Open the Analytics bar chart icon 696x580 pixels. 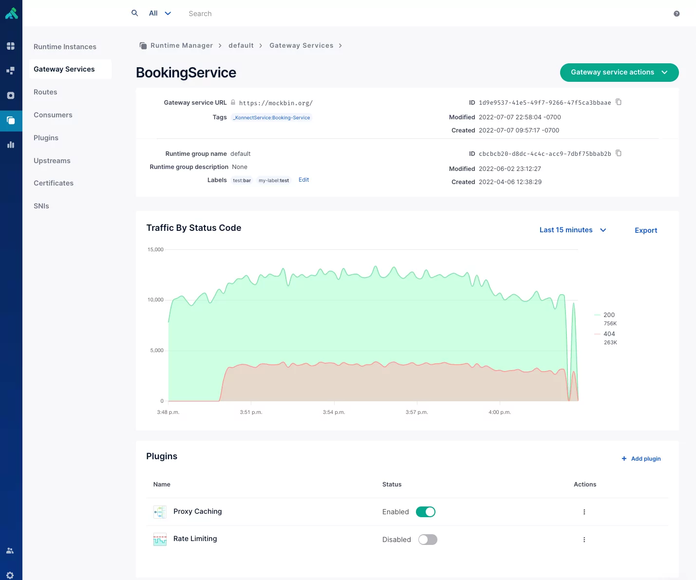click(x=11, y=145)
